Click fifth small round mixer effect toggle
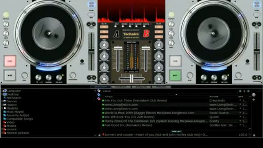The width and height of the screenshot is (263, 148). tap(144, 26)
